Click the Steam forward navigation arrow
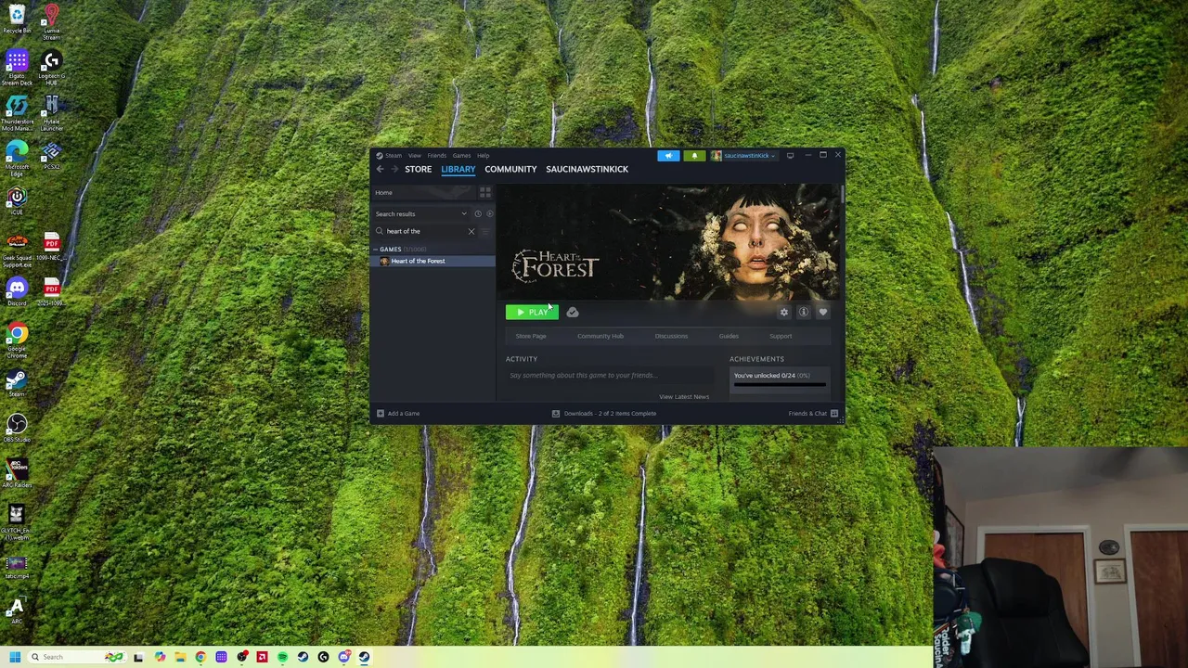 click(394, 169)
